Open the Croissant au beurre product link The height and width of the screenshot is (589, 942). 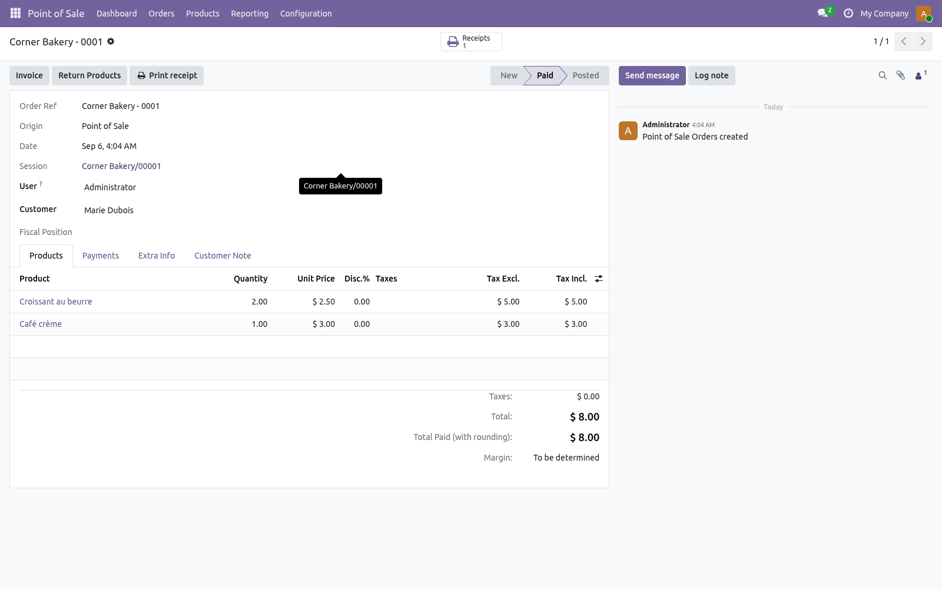tap(56, 302)
